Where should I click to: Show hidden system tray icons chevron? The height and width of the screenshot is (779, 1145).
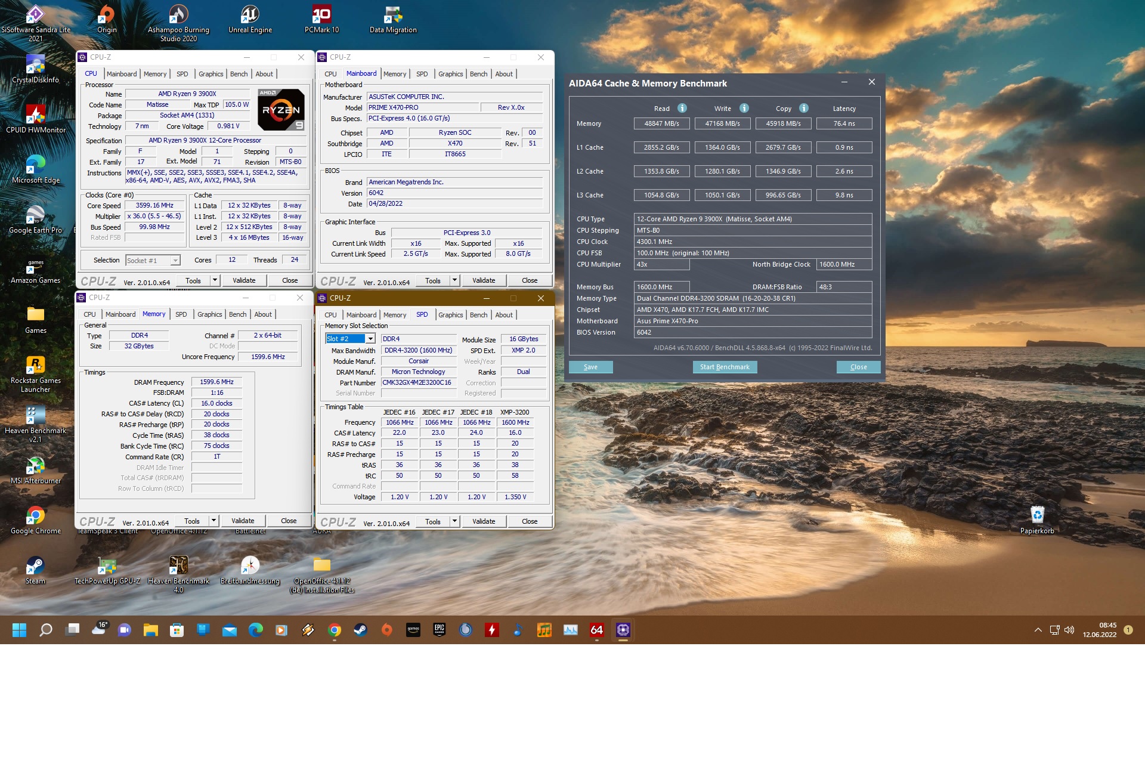1038,630
